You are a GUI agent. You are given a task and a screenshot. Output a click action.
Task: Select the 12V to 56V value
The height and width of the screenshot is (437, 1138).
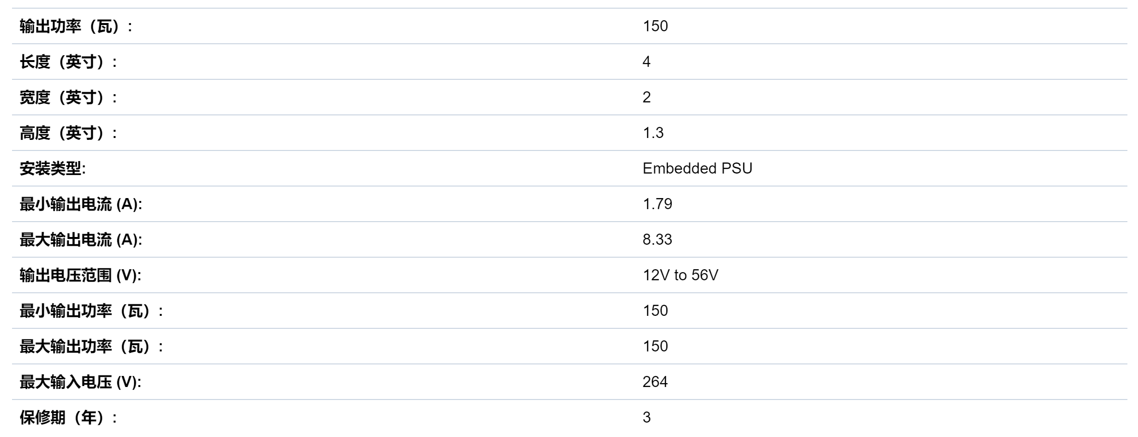[x=680, y=275]
